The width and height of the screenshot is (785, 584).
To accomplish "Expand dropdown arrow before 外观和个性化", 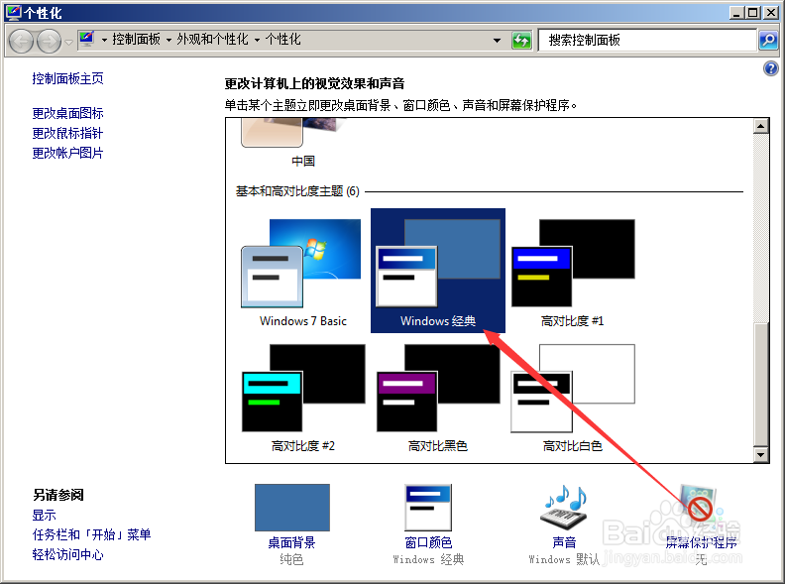I will 168,40.
